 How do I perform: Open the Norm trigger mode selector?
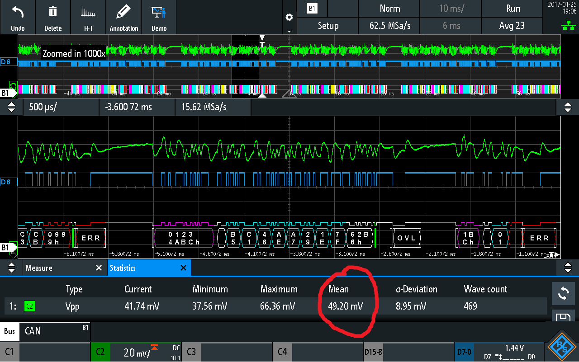[389, 9]
